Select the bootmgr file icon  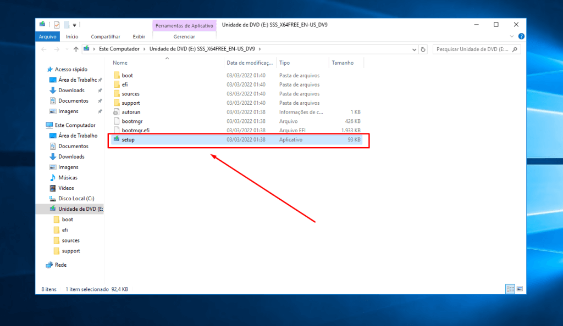117,121
